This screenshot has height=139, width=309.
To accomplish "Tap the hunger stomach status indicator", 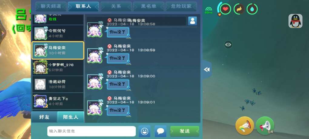I will coord(239,9).
